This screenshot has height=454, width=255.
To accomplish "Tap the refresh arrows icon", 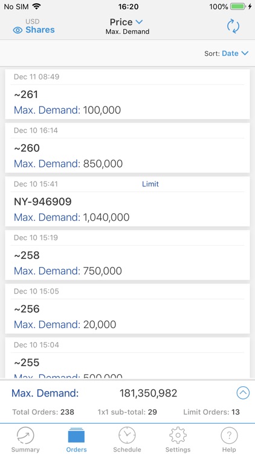I will (233, 27).
